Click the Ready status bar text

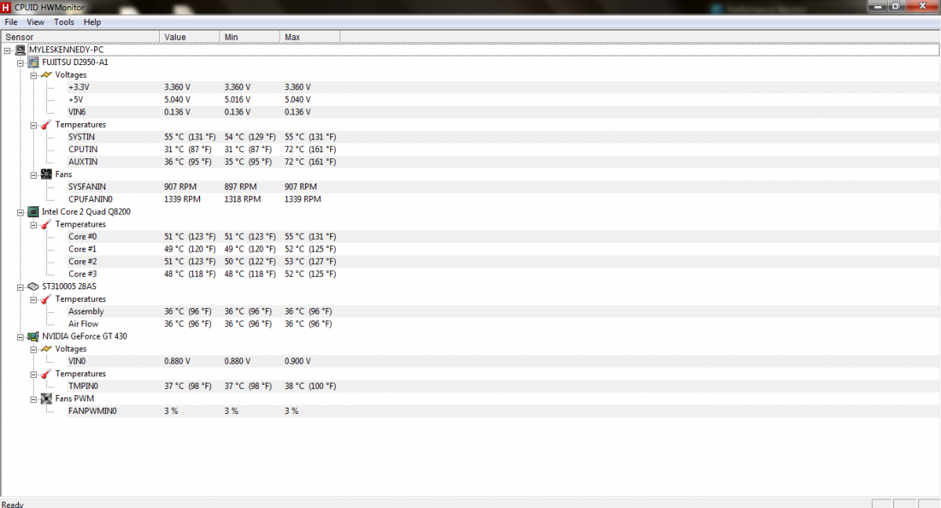[x=13, y=504]
